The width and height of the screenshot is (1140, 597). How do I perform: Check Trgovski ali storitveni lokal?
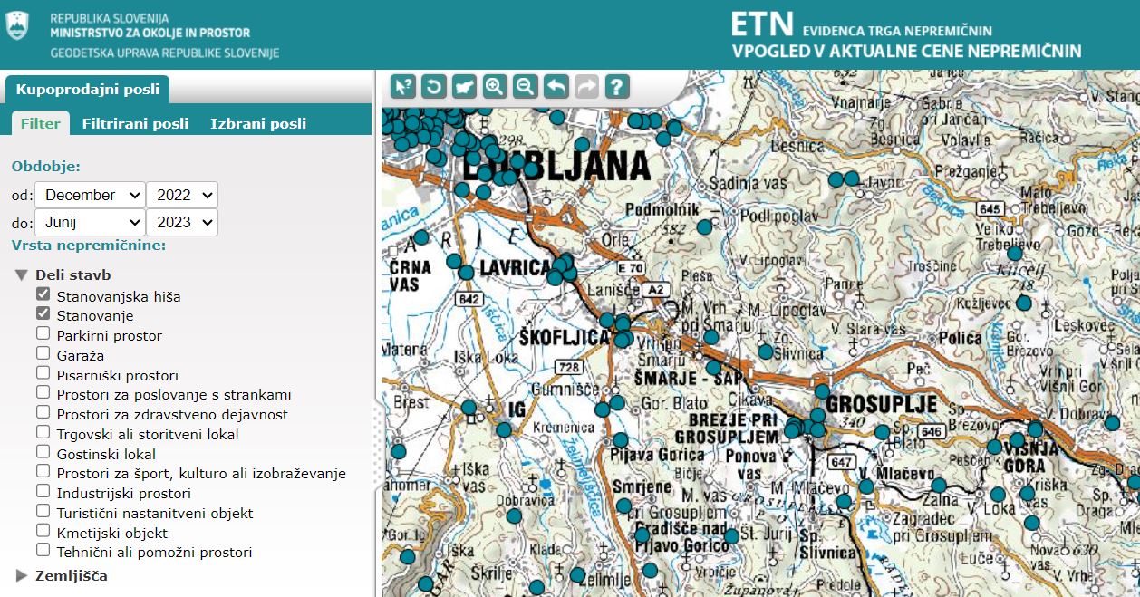tap(43, 432)
